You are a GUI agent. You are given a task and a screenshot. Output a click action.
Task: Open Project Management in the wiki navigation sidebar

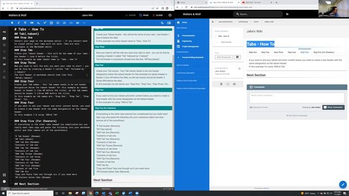[190, 46]
